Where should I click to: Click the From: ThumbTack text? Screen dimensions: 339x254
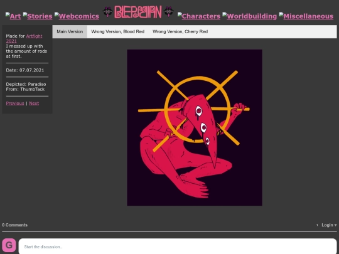[25, 89]
